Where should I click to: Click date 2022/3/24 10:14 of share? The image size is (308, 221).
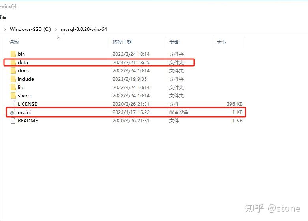pos(131,96)
